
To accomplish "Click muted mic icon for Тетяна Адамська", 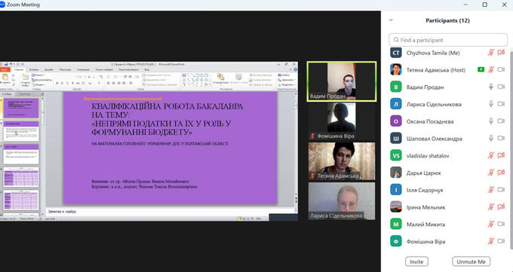I will 491,69.
